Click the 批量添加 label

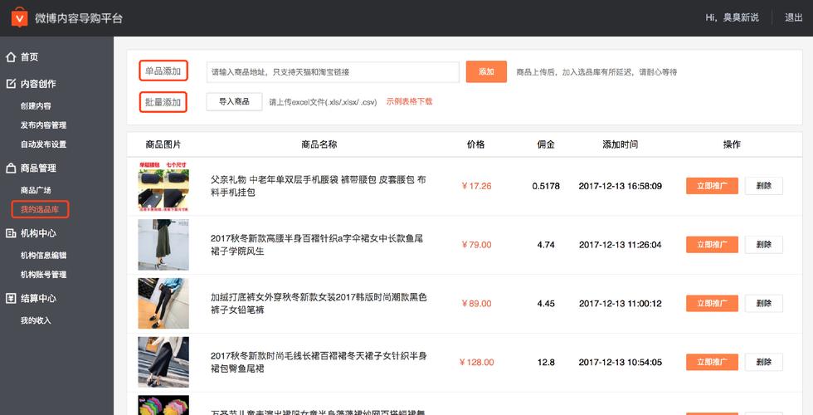tap(163, 102)
